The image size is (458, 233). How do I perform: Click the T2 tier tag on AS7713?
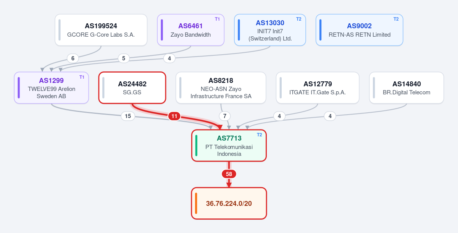260,134
